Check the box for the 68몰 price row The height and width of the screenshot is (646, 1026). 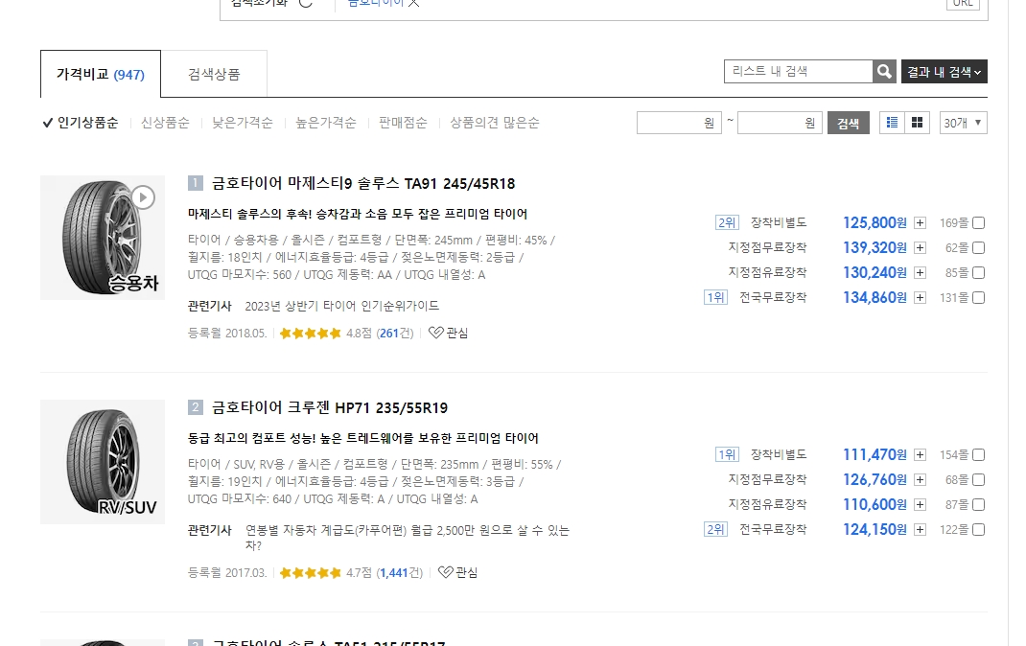pos(978,480)
